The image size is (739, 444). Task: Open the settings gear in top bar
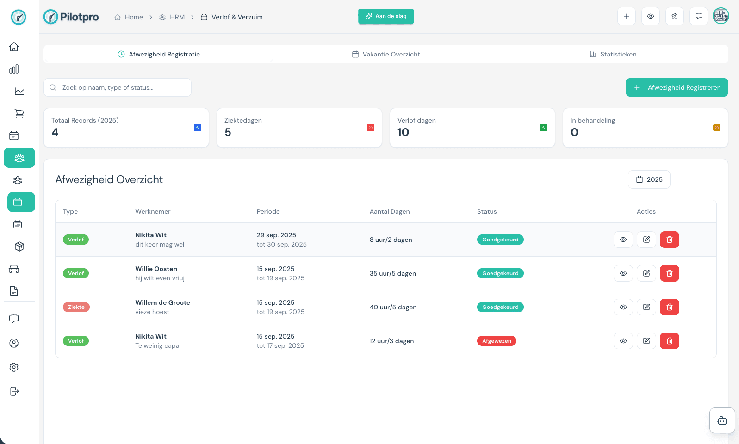(674, 16)
